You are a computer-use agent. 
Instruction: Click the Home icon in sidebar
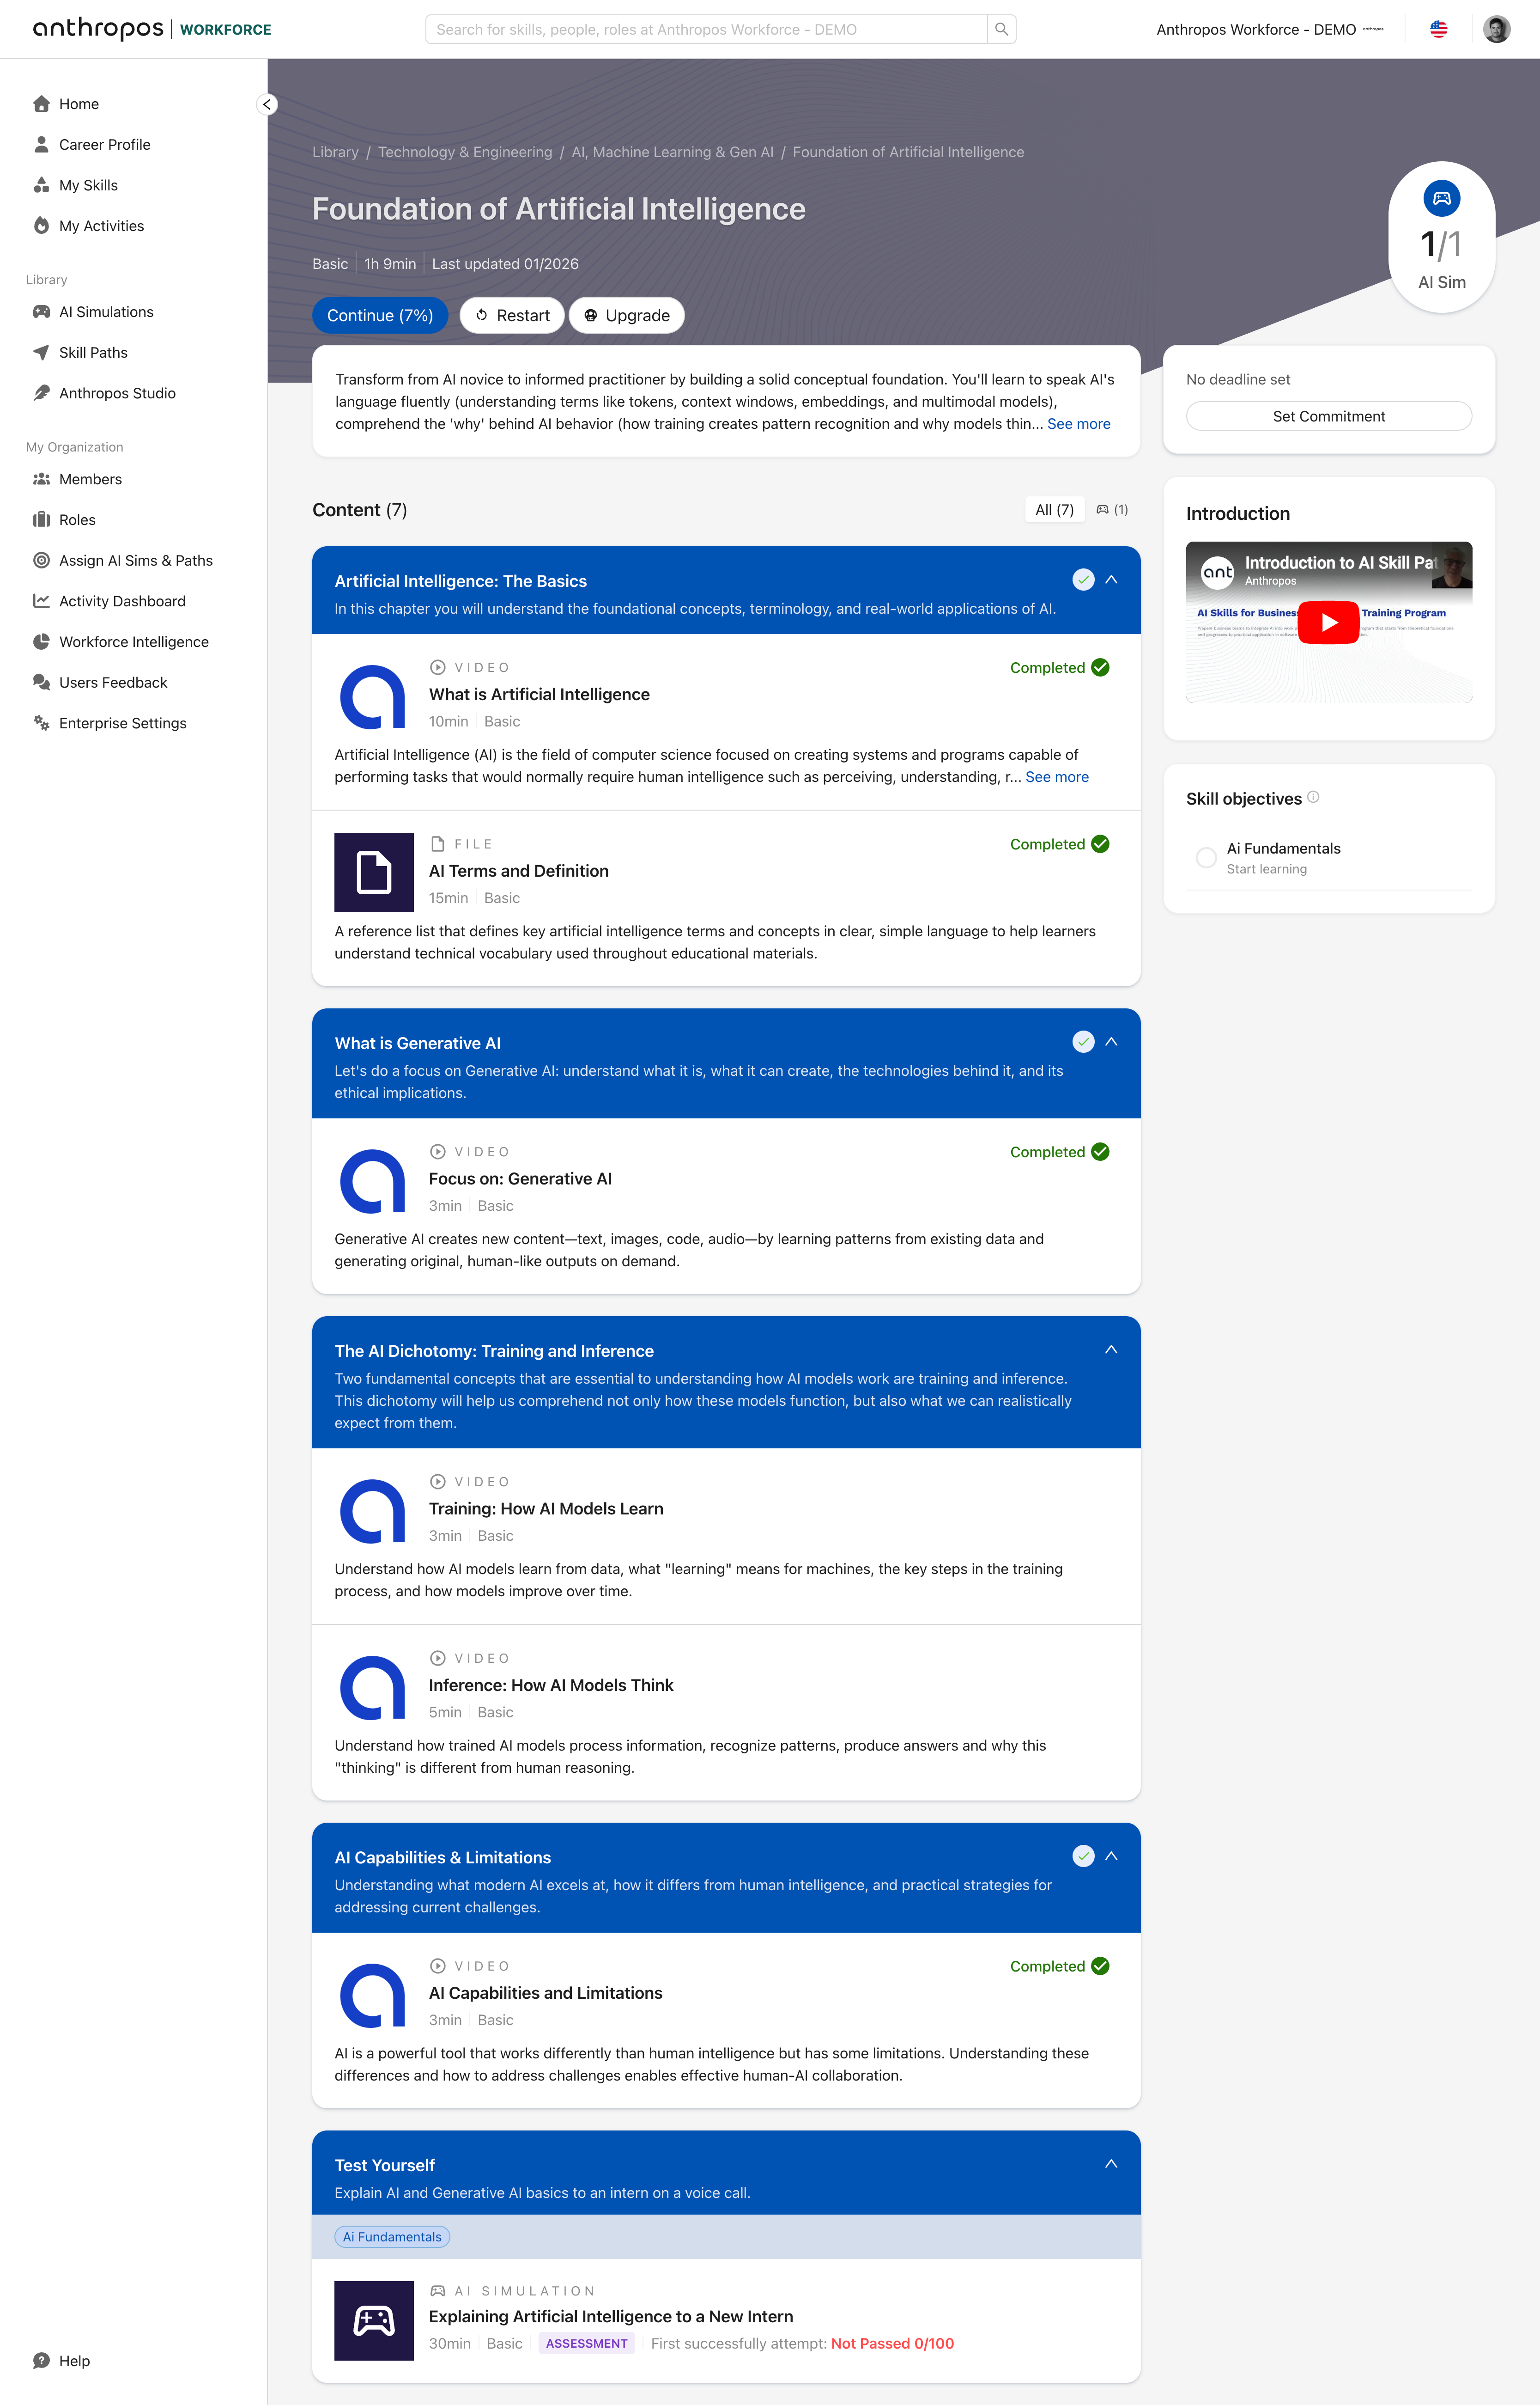pos(41,104)
